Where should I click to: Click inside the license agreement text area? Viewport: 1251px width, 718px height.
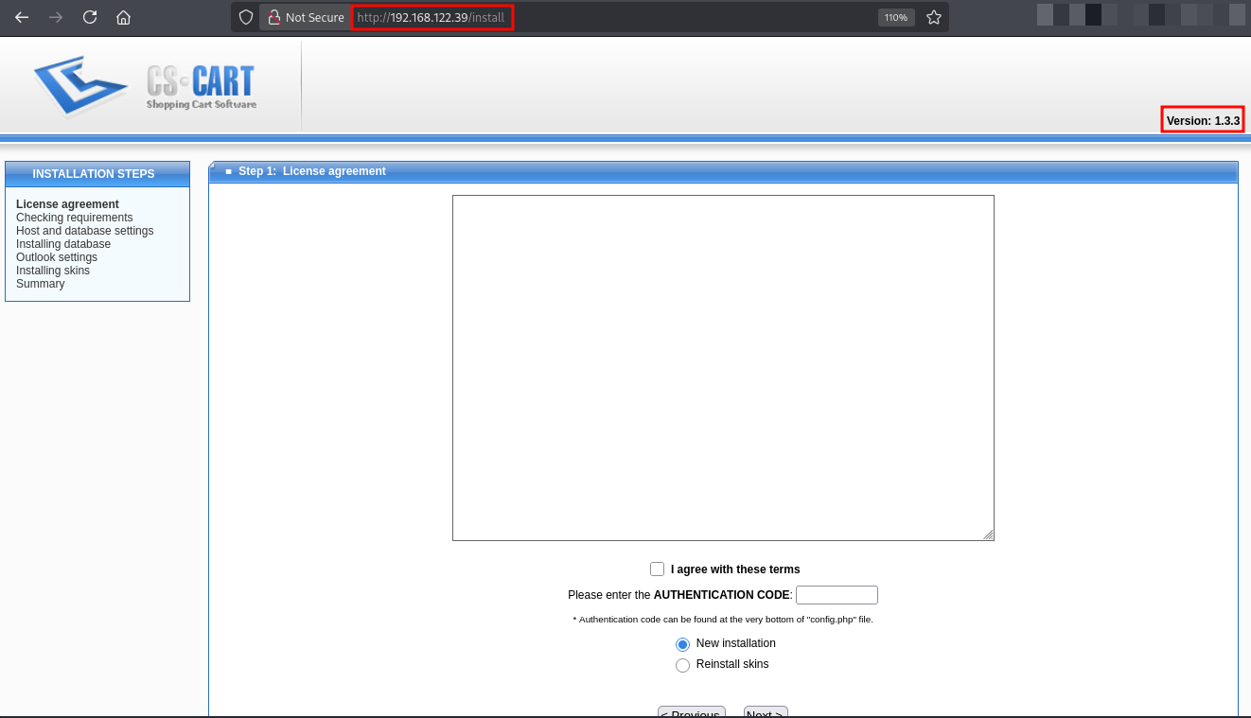point(723,368)
